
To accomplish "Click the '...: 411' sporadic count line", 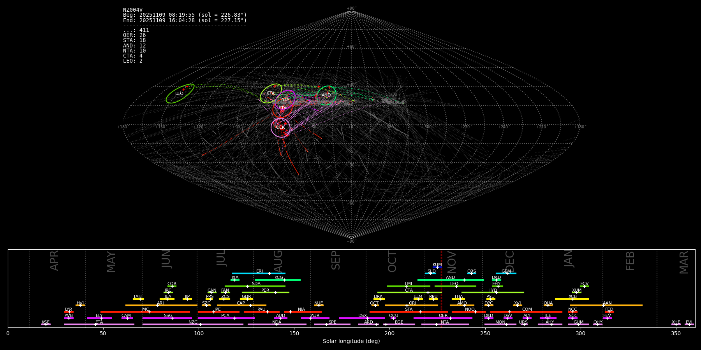I will (136, 30).
